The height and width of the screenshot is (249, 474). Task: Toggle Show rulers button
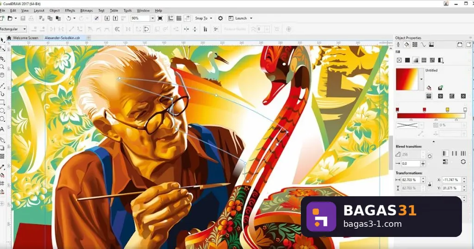click(170, 19)
